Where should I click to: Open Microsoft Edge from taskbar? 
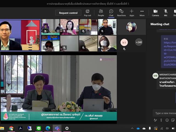48,128
